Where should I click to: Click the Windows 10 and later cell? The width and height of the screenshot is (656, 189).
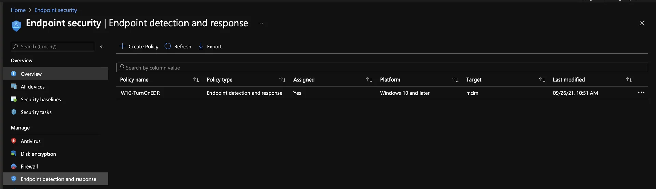pyautogui.click(x=405, y=93)
